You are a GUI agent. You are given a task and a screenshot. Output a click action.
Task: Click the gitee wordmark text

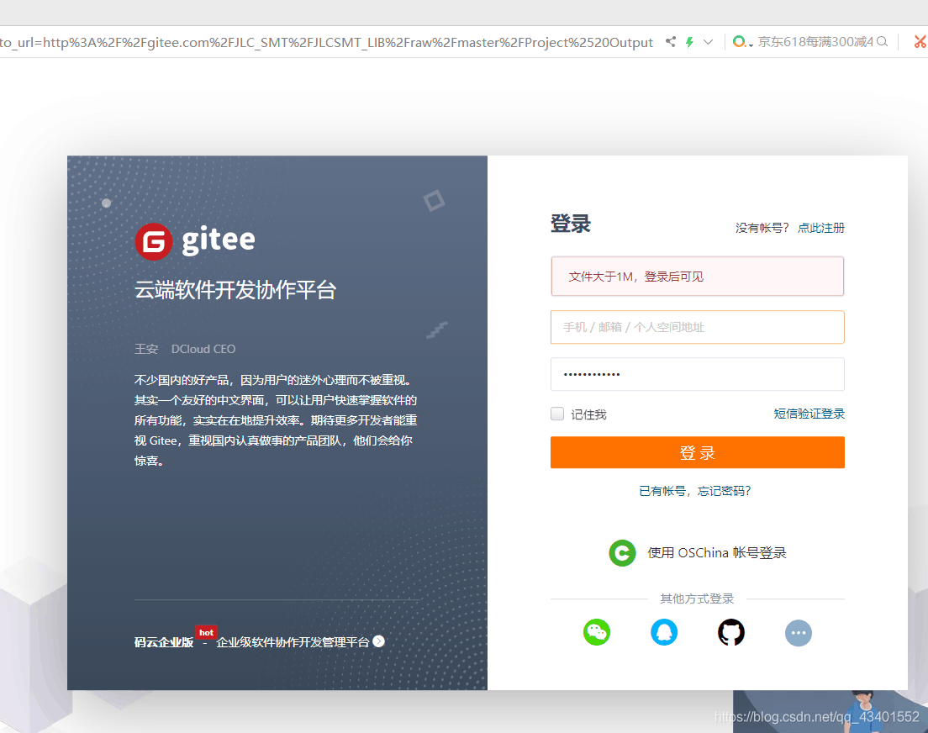219,240
